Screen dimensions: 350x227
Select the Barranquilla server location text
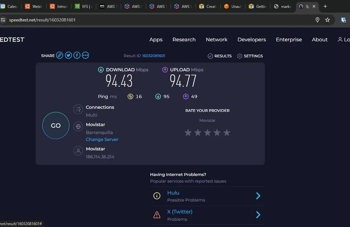click(x=99, y=132)
